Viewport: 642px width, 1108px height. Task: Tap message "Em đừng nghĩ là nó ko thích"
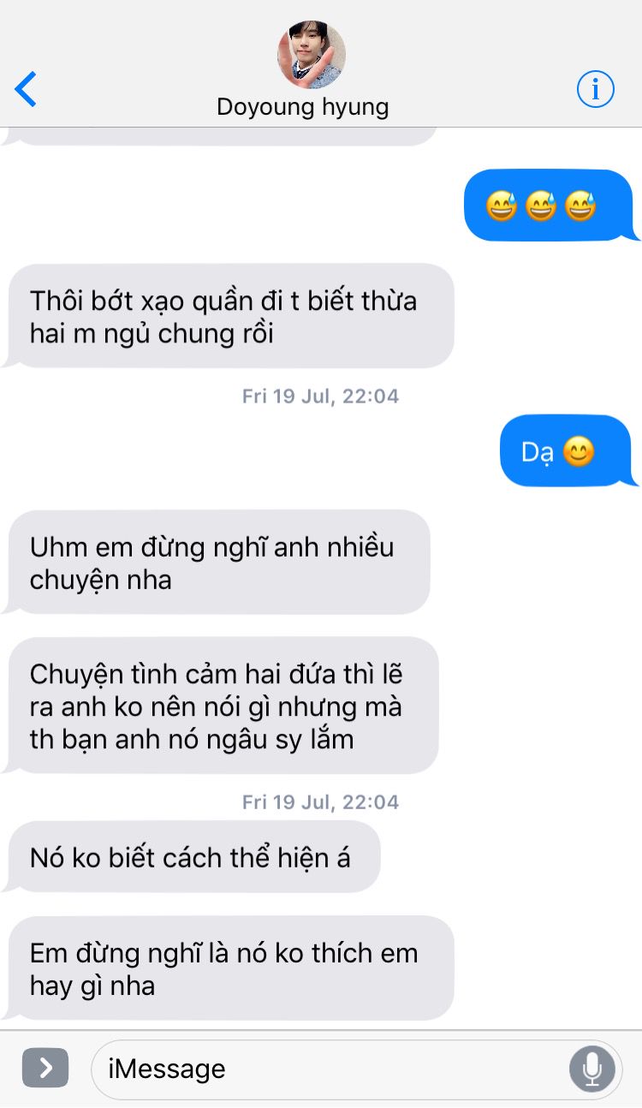point(228,968)
